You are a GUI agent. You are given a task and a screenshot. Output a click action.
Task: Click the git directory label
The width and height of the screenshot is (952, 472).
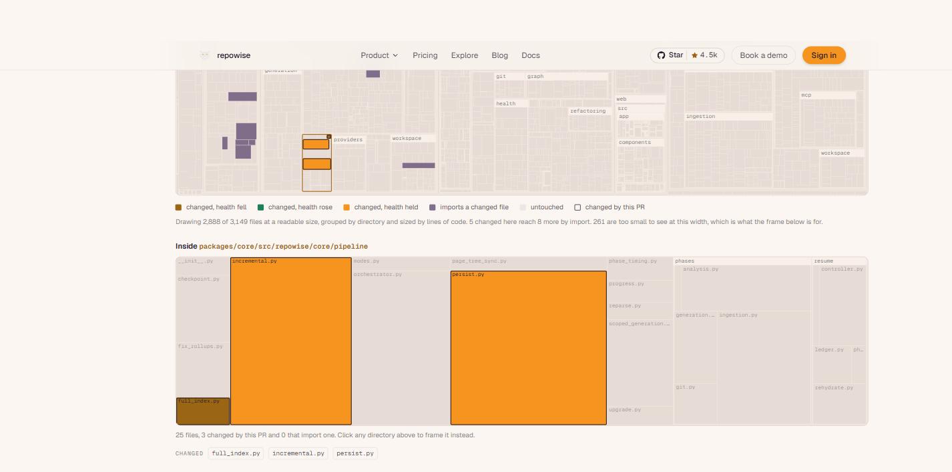[x=501, y=77]
